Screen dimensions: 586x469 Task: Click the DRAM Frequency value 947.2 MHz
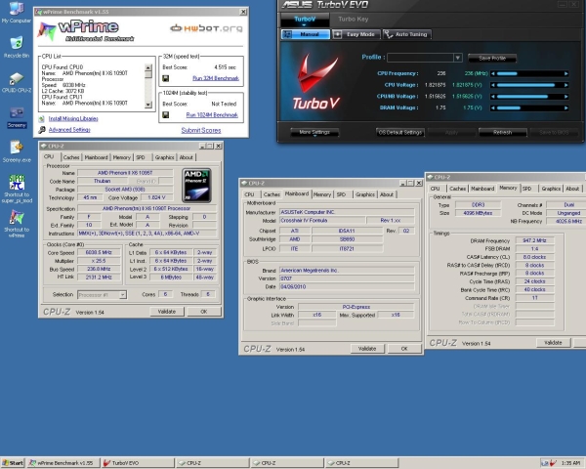(534, 240)
